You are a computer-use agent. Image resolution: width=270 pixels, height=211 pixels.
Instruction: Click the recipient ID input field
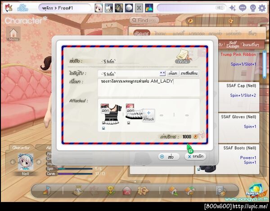[x=128, y=74]
